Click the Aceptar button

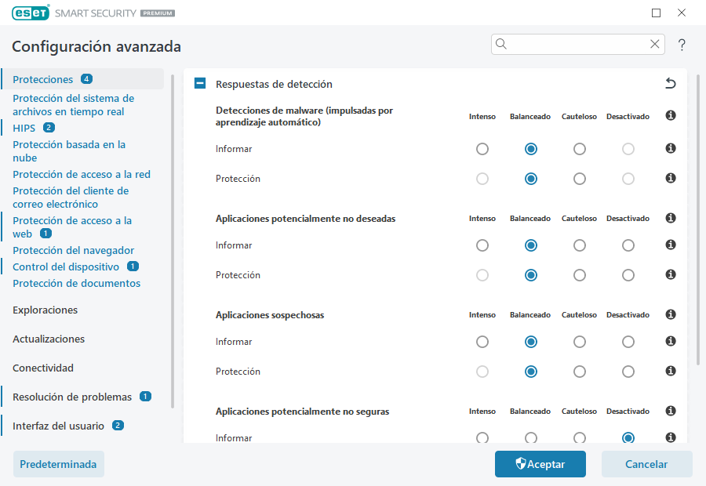540,464
